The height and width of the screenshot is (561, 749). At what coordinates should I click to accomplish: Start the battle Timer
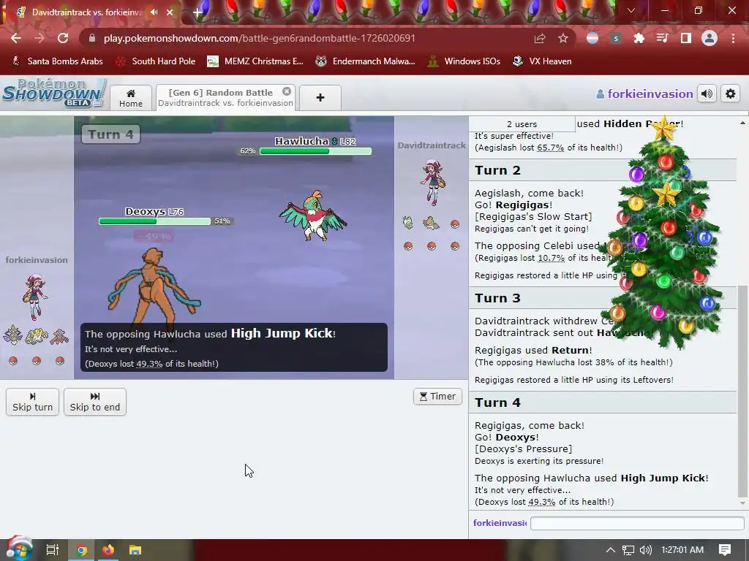pyautogui.click(x=437, y=397)
